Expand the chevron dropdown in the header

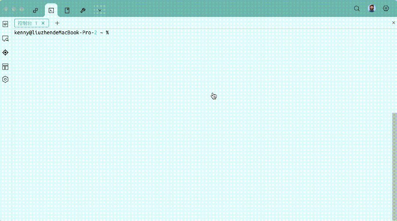pyautogui.click(x=99, y=10)
